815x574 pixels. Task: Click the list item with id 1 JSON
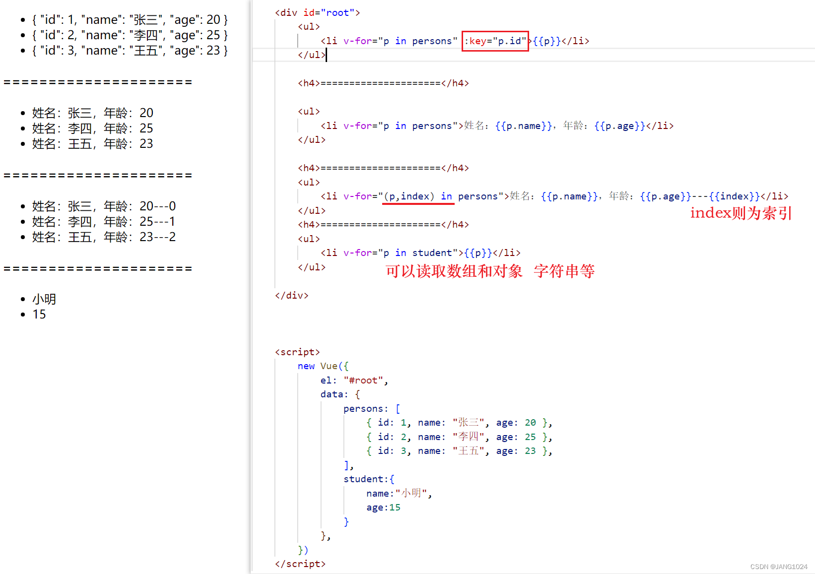130,20
